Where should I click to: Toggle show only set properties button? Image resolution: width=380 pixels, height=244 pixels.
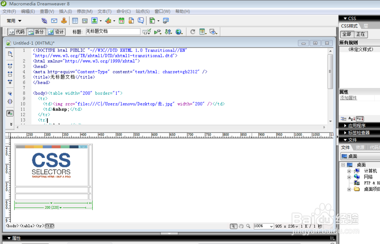tap(360, 119)
